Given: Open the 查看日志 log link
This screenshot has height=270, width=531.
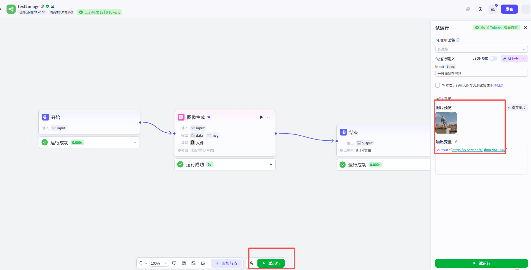Looking at the screenshot, I should 511,28.
